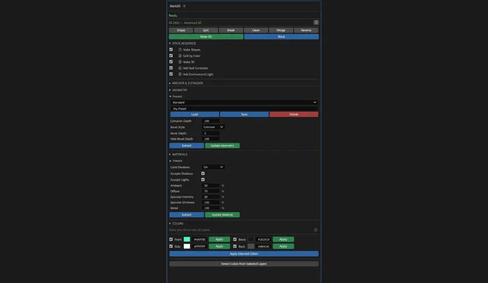
Task: Click the Bevel Depth value field
Action: coord(211,133)
